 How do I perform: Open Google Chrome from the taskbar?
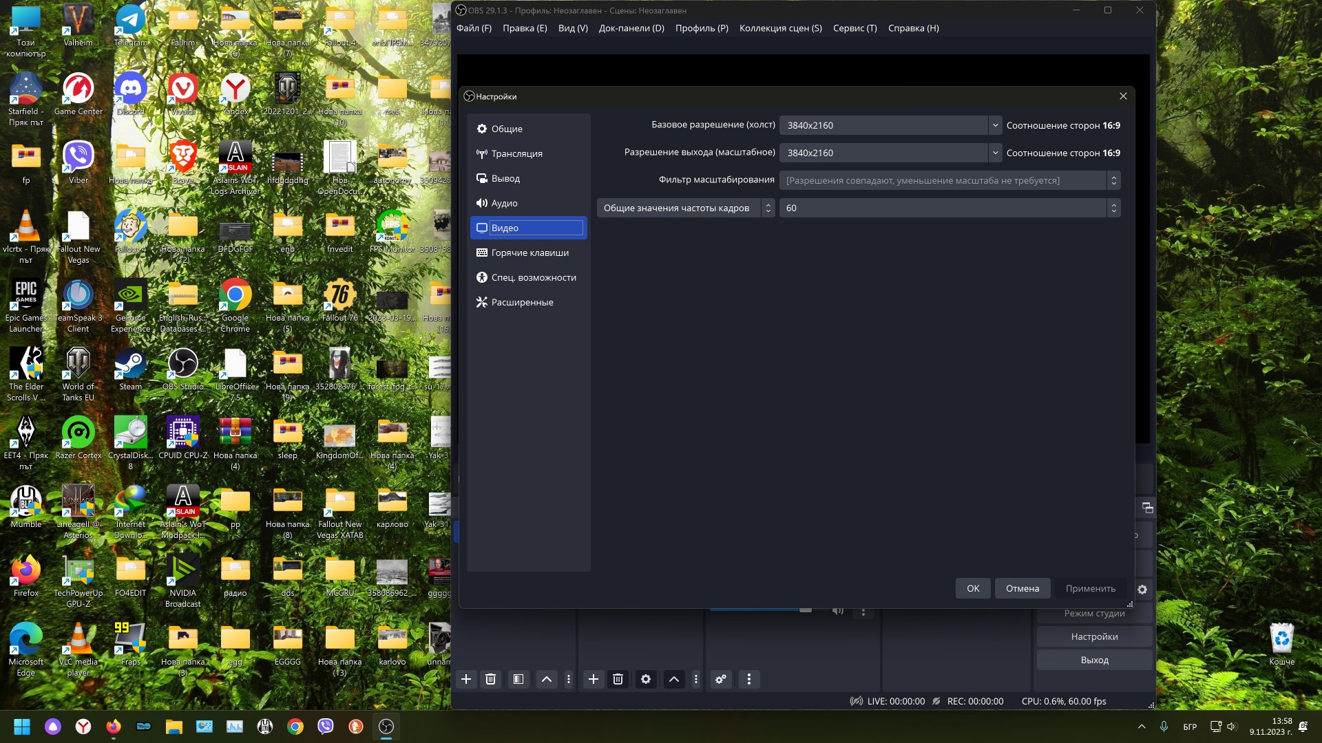(295, 726)
